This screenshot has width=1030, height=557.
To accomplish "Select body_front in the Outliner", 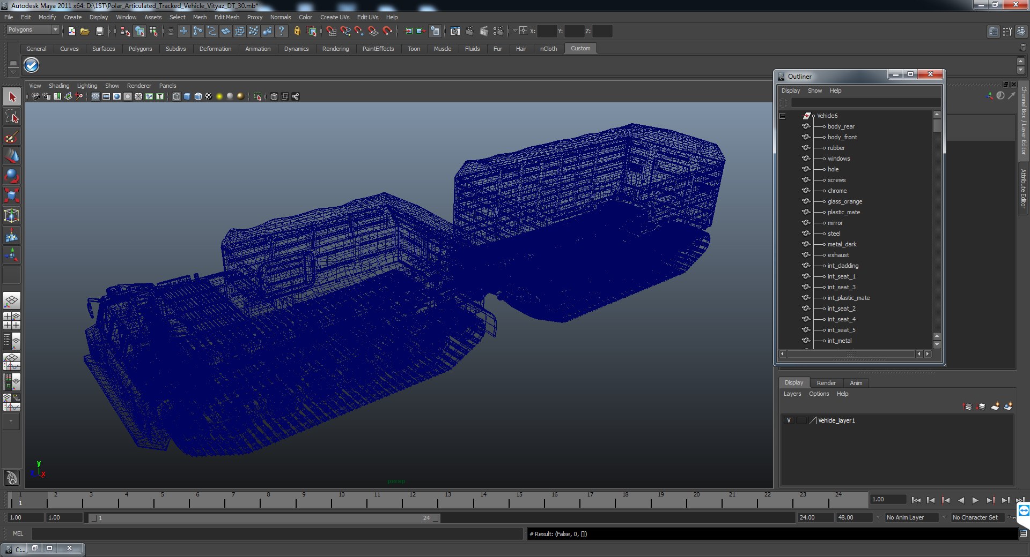I will (842, 137).
